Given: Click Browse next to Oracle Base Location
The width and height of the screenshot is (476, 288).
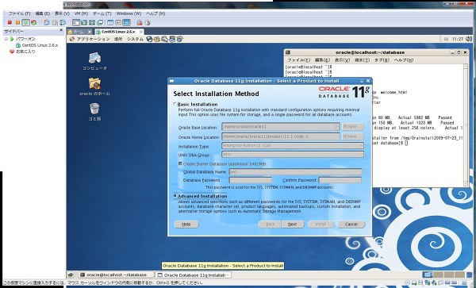Looking at the screenshot, I should coord(353,127).
